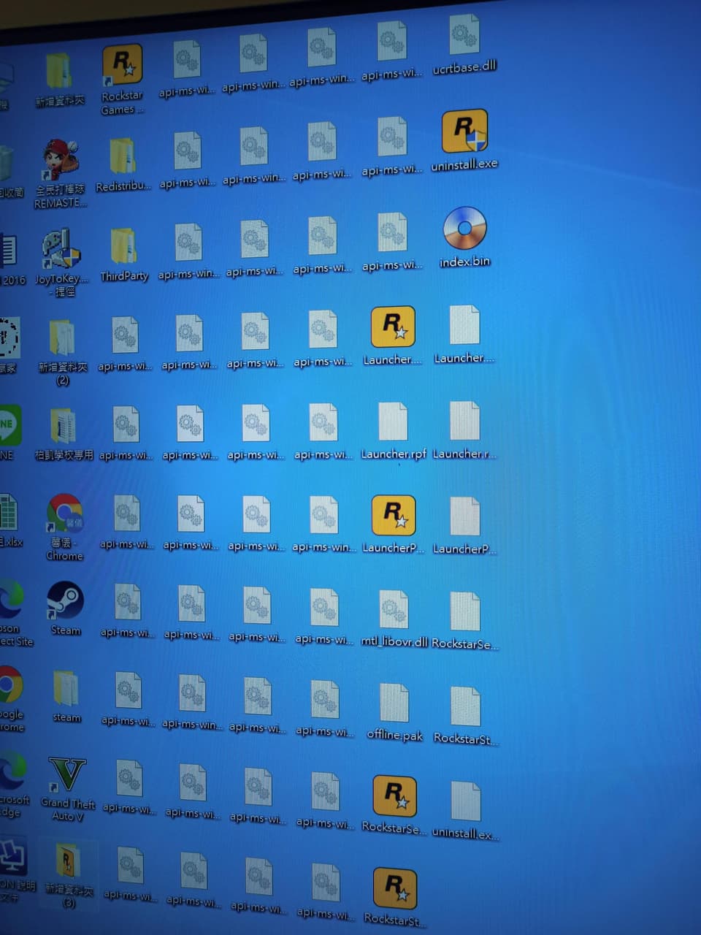Click the ucrtbase.dll file icon

(464, 35)
